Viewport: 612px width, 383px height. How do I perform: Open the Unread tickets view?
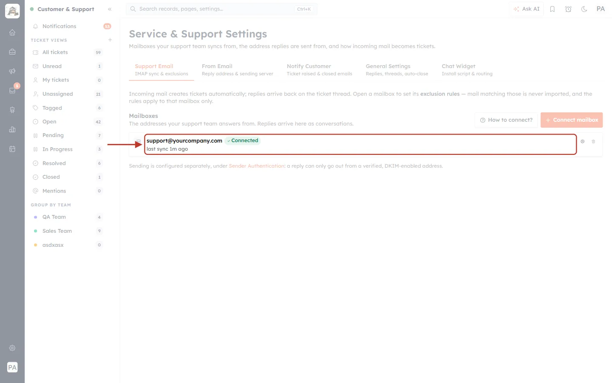click(68, 66)
